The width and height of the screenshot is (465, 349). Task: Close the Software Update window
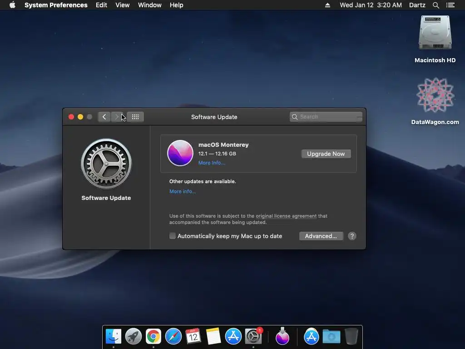point(71,117)
